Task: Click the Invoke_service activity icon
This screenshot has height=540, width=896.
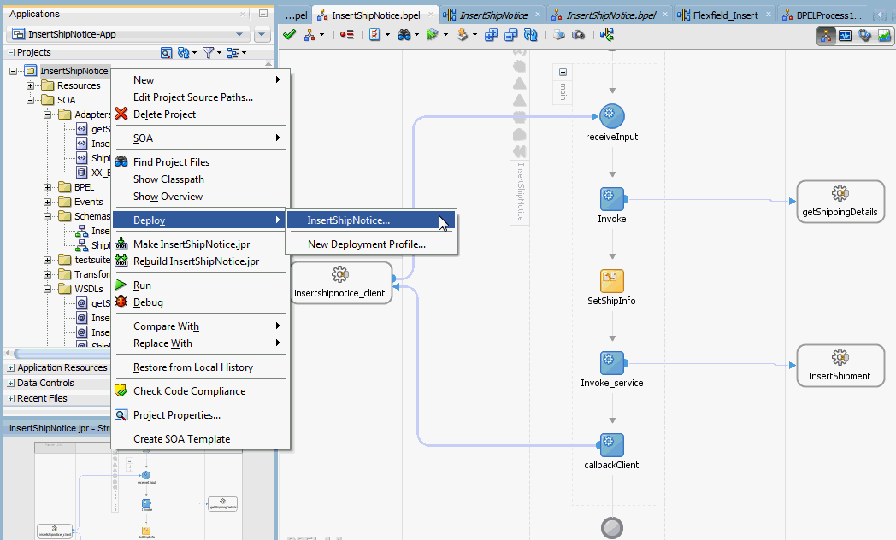Action: 612,363
